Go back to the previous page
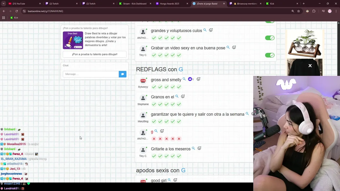The height and width of the screenshot is (191, 340). [x=4, y=11]
